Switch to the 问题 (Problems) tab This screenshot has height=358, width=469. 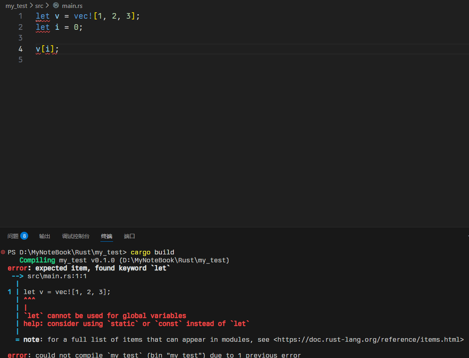13,236
